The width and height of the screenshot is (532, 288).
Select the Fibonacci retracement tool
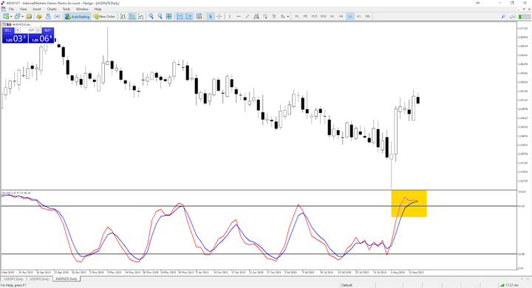[x=265, y=16]
